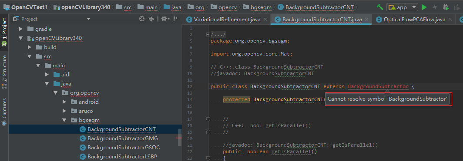Screen dimensions: 463x161
Task: Close the OpticalFlowPCAFlow.java tab
Action: (450, 20)
